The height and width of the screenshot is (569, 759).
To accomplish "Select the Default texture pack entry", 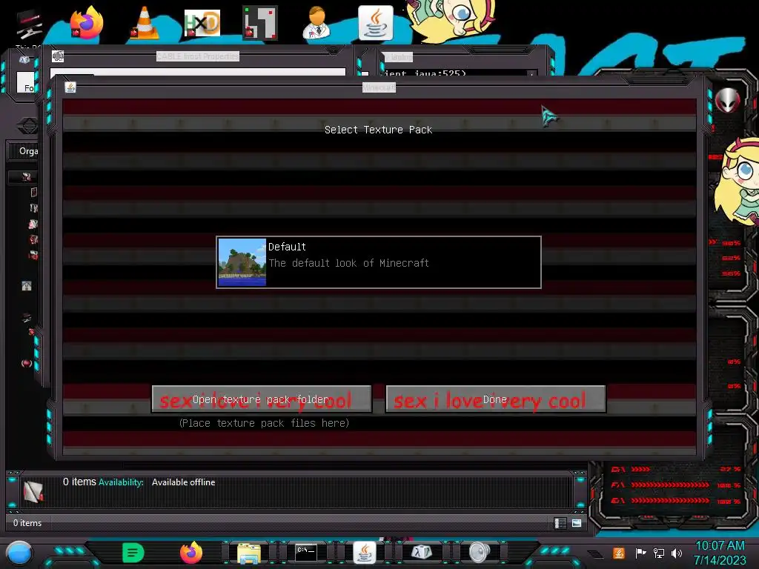I will [379, 262].
